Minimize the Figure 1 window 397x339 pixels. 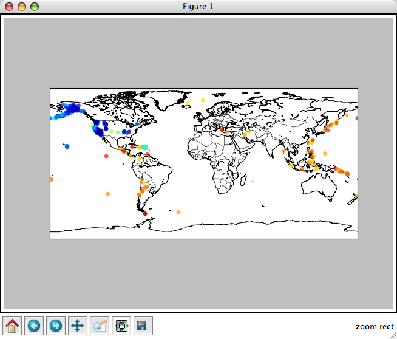click(x=22, y=7)
